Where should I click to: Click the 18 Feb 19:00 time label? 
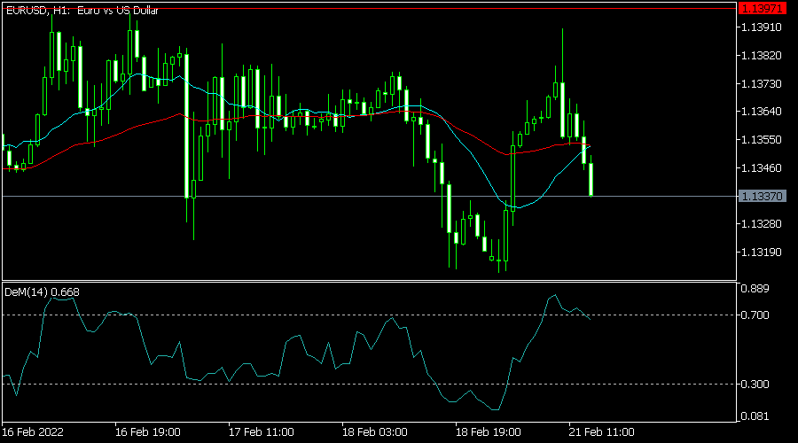(488, 432)
